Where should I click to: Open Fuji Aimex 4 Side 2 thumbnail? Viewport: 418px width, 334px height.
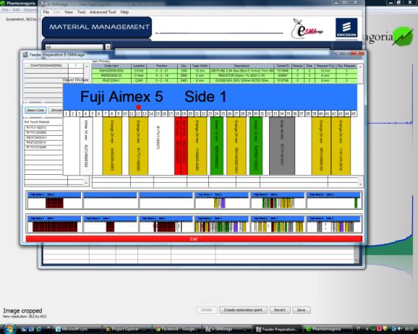click(222, 200)
